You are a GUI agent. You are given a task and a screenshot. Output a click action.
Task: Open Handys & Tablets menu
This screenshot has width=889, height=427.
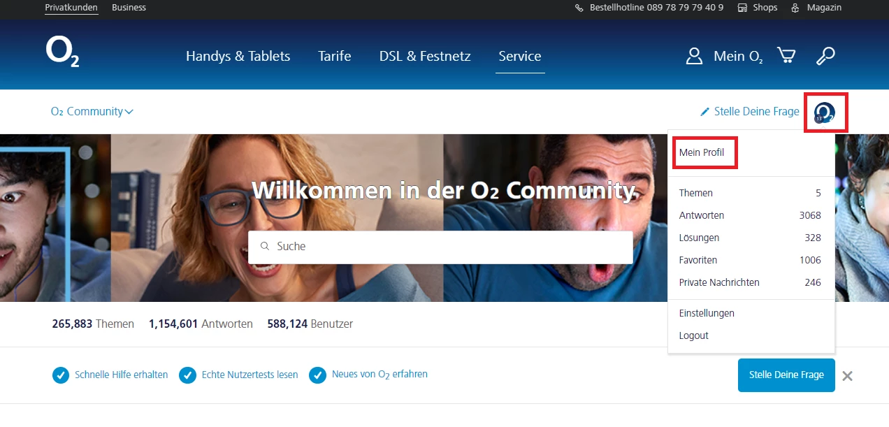238,56
